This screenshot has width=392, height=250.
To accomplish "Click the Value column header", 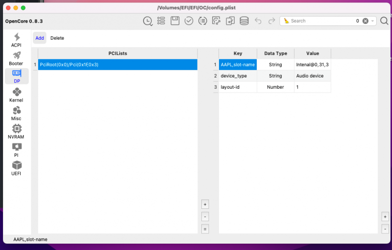I will (x=313, y=53).
